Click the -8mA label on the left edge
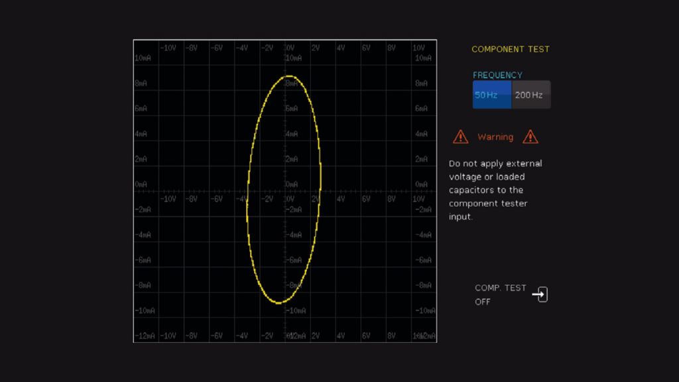 [143, 285]
